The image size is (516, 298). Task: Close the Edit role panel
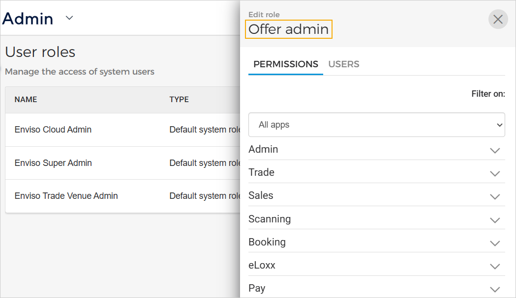point(498,19)
